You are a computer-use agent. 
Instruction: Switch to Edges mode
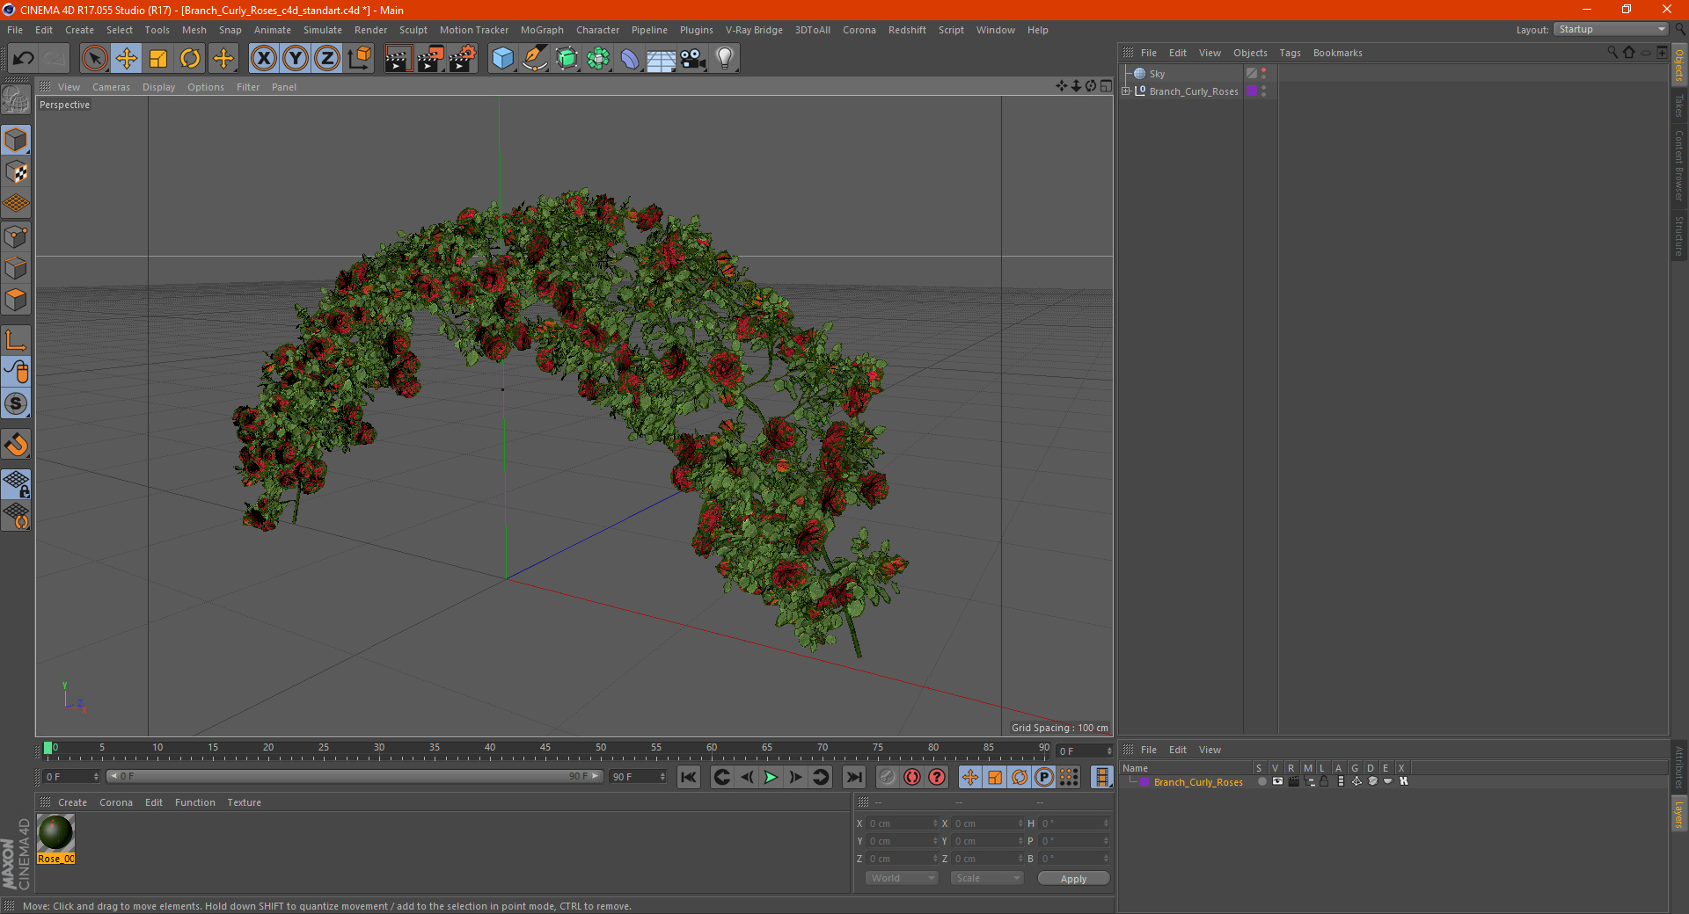coord(16,268)
